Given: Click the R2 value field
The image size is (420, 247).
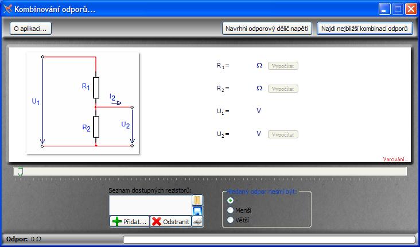Looking at the screenshot, I should (x=242, y=89).
